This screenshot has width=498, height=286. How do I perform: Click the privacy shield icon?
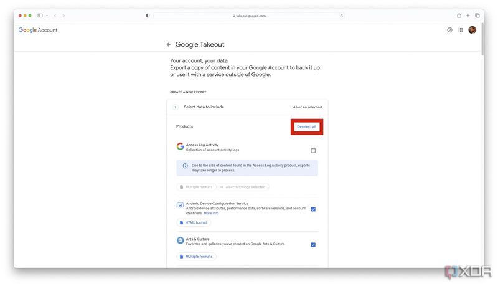148,16
